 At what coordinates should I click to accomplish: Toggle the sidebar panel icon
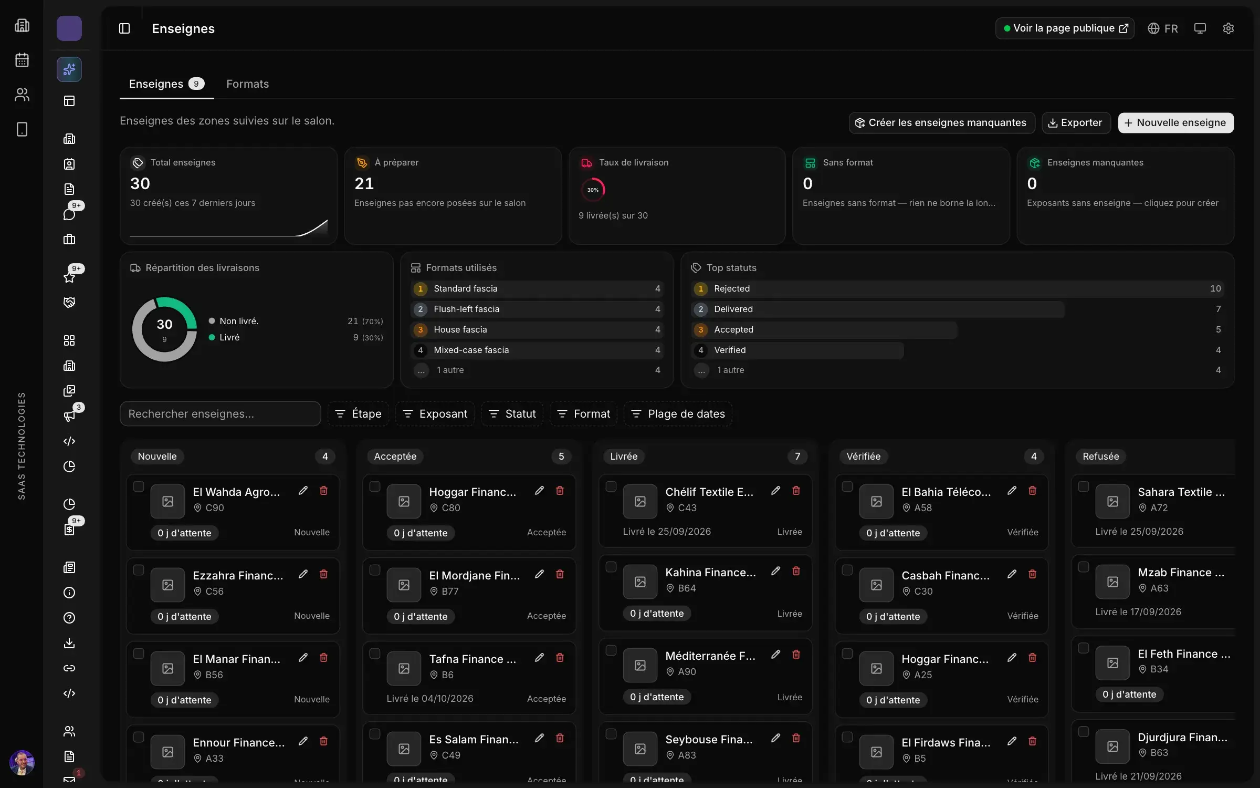click(x=124, y=28)
